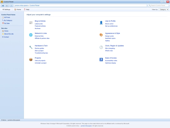Click the Hardware & Tech wrench icon
170x128 pixels.
(x=31, y=47)
